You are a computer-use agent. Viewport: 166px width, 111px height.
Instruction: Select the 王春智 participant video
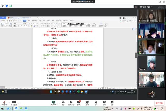151,31
